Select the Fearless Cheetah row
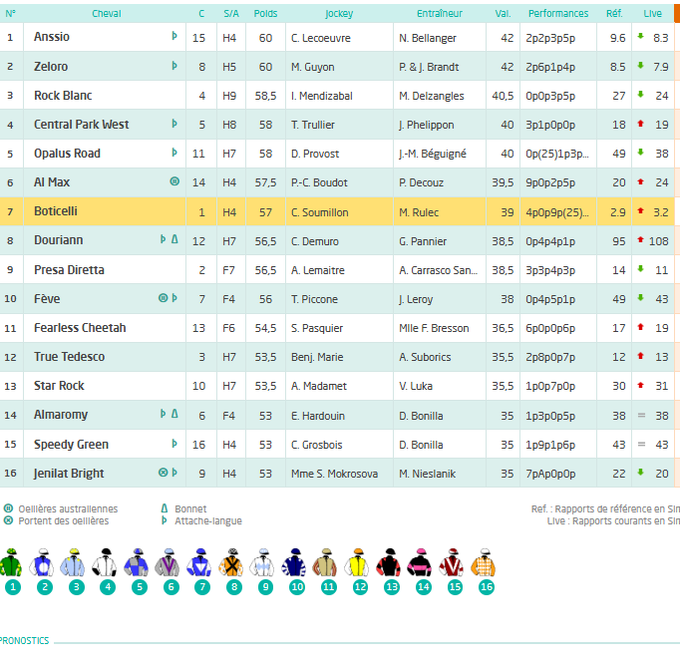The width and height of the screenshot is (680, 665). (x=337, y=328)
